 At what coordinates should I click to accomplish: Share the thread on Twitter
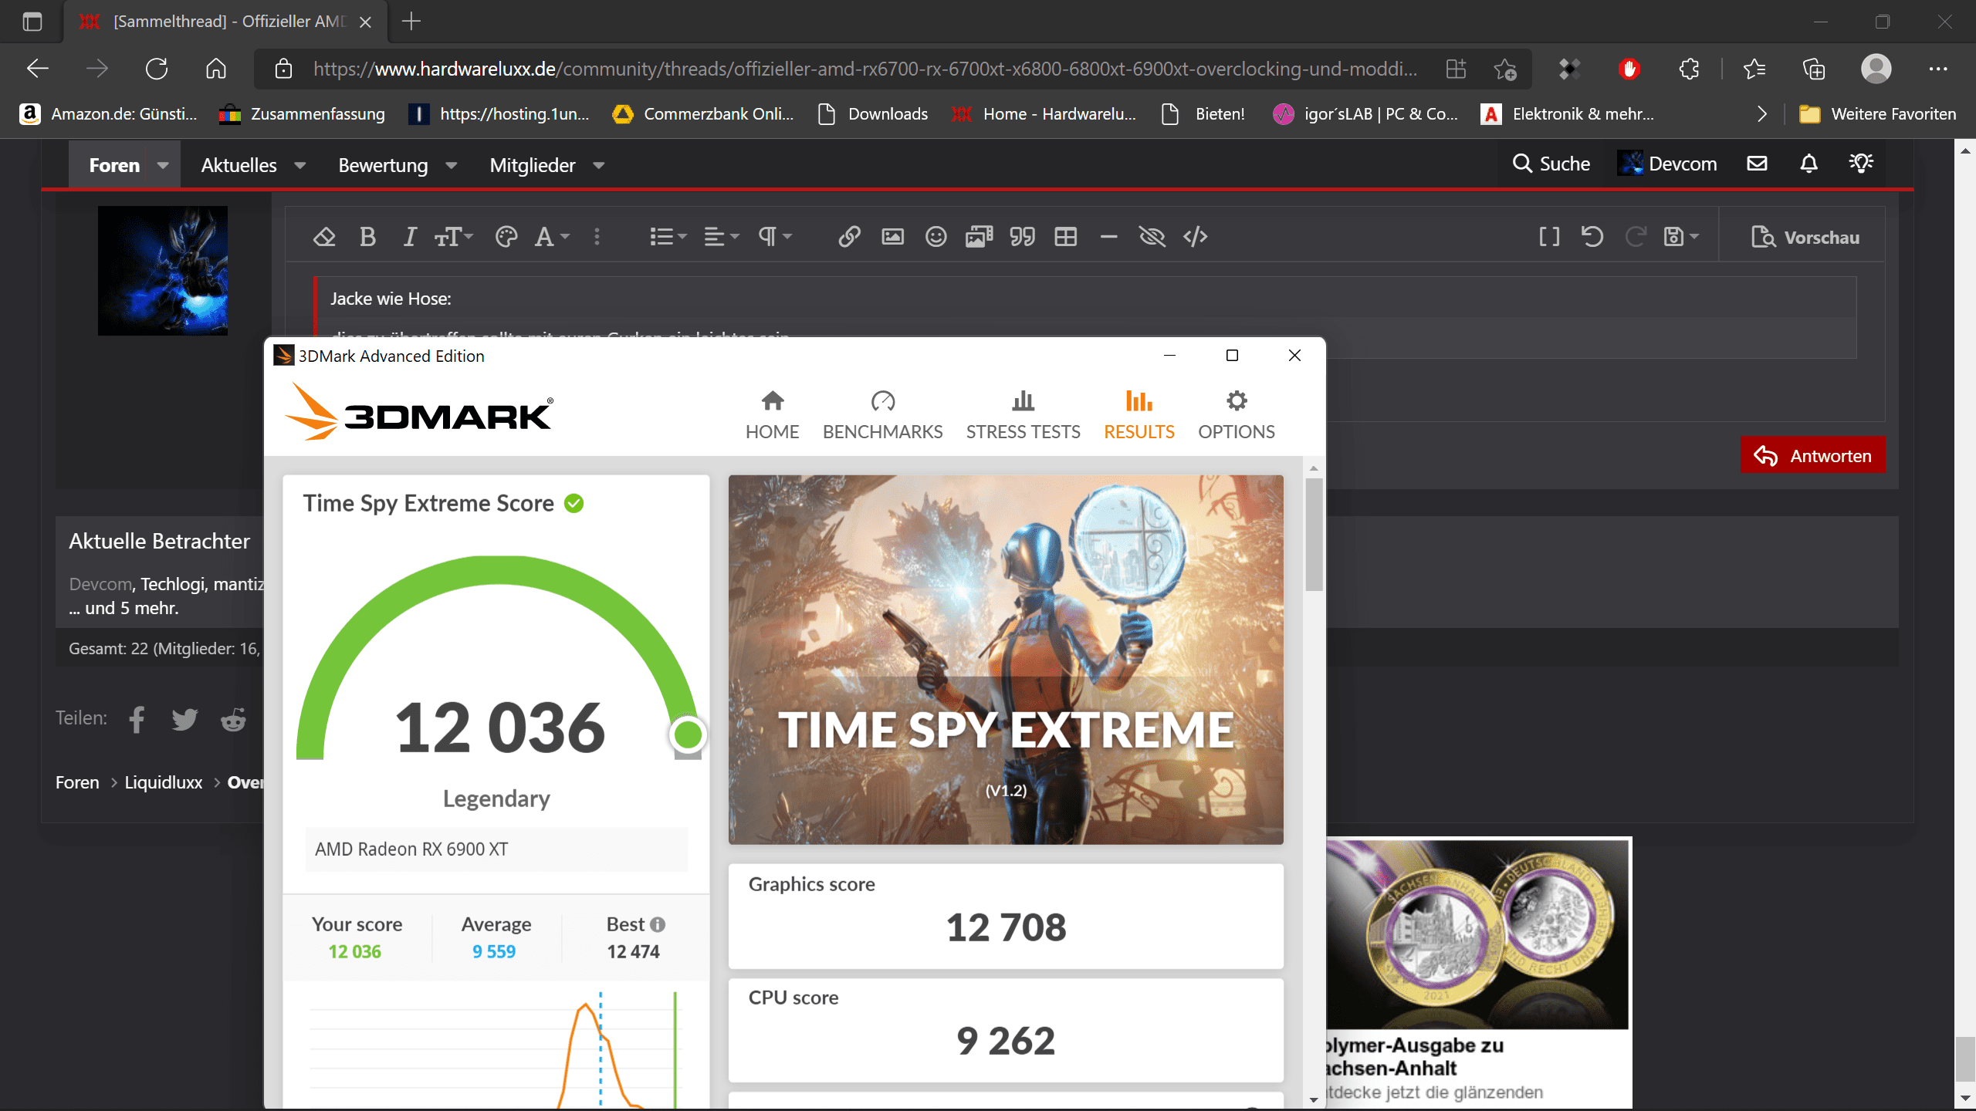tap(184, 719)
